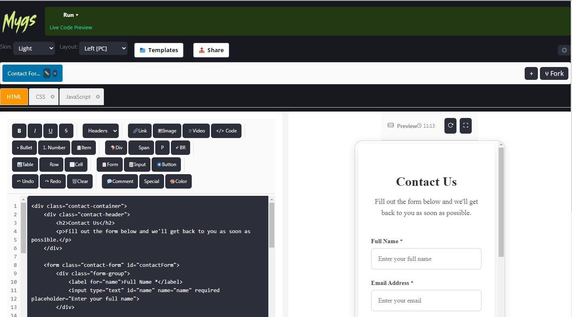Open the CSS tab settings gear
Viewport: 572px width, 317px height.
pyautogui.click(x=52, y=97)
